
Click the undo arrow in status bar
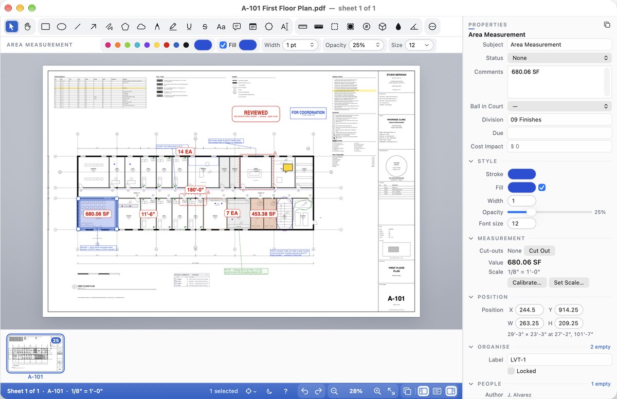coord(304,391)
